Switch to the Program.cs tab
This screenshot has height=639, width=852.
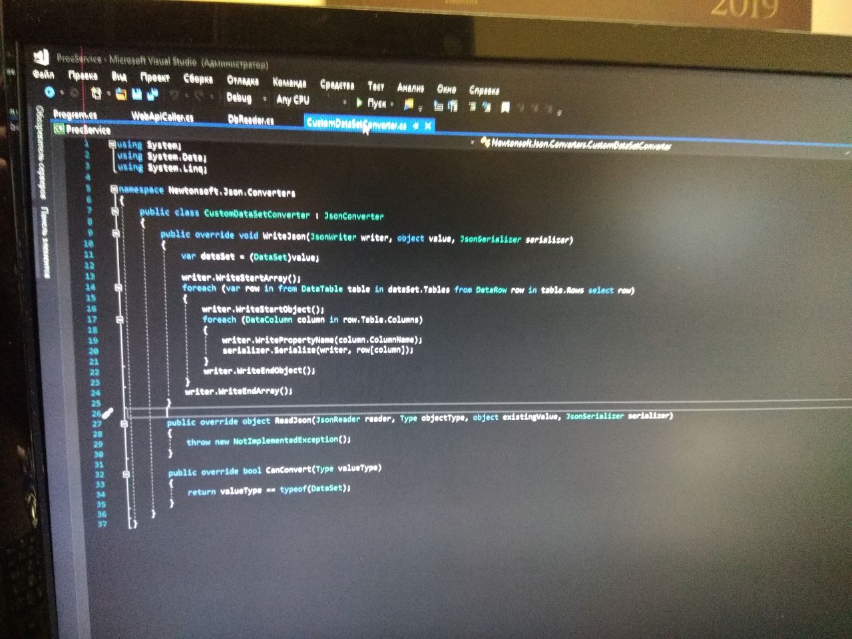pos(75,115)
